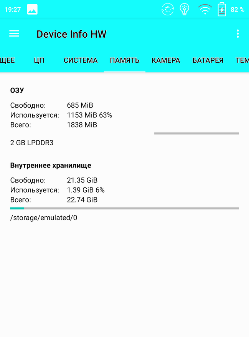This screenshot has height=337, width=249.
Task: Tap the battery charging icon
Action: [222, 10]
